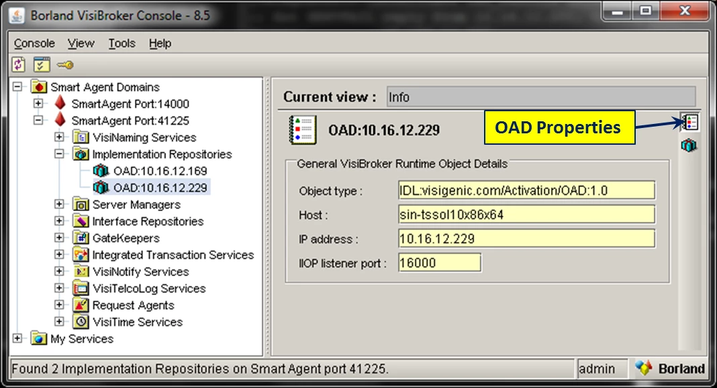Expand the VisiTime Services node
717x388 pixels.
click(x=60, y=322)
